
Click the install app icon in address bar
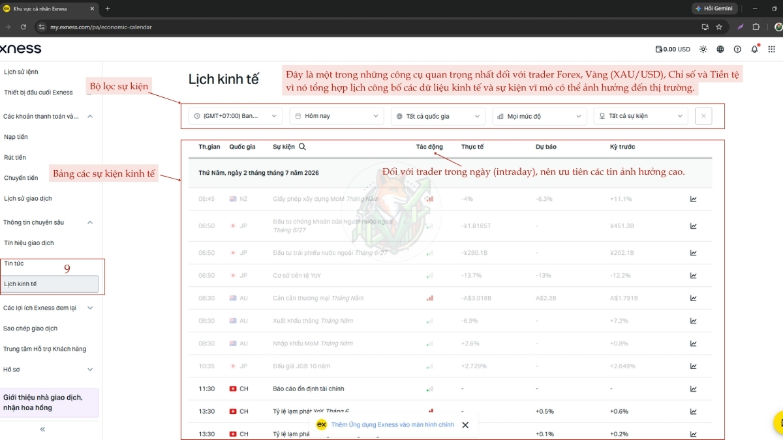pos(705,27)
